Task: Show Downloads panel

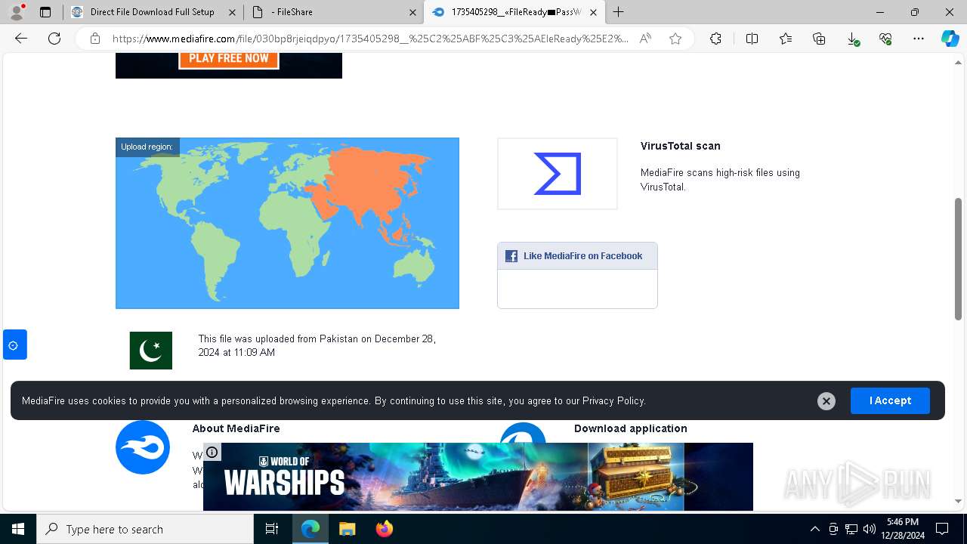Action: 852,39
